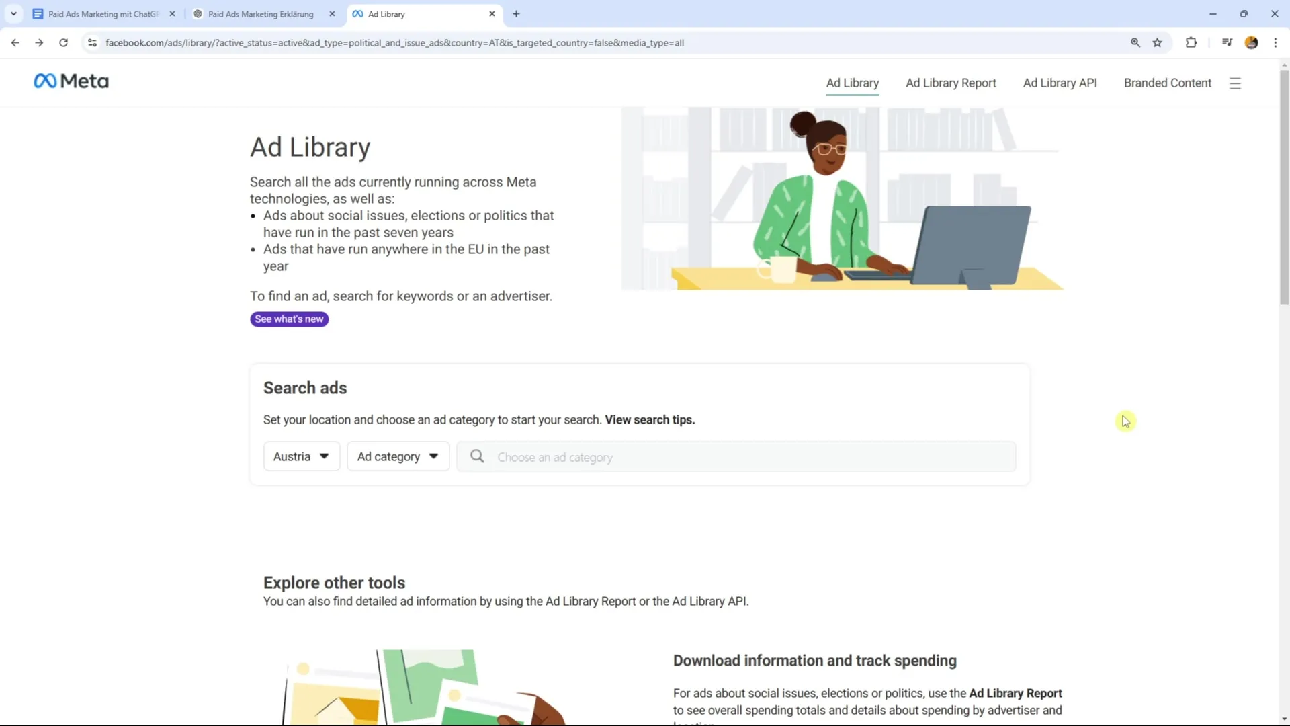Click the page vertical scrollbar thumb

point(1284,187)
